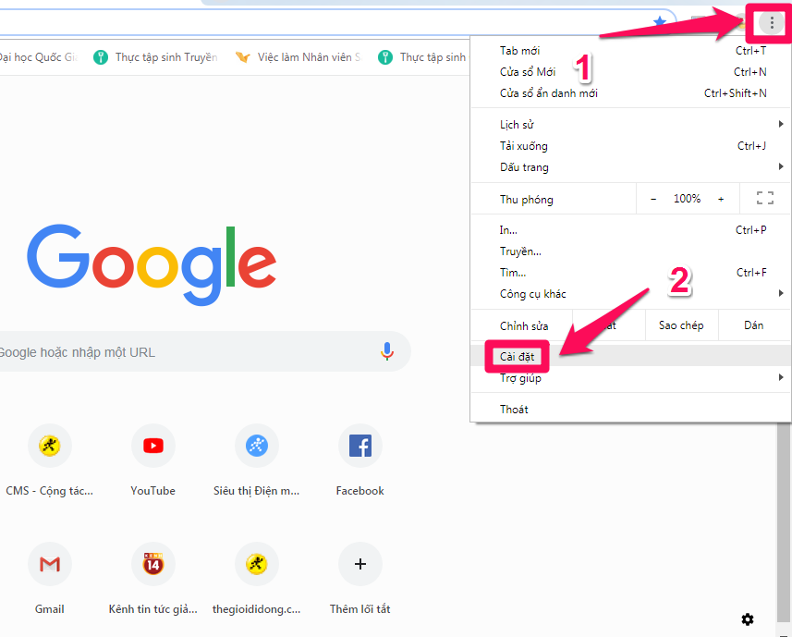Click the customize gear icon on the new tab page
The image size is (792, 637).
(x=748, y=619)
